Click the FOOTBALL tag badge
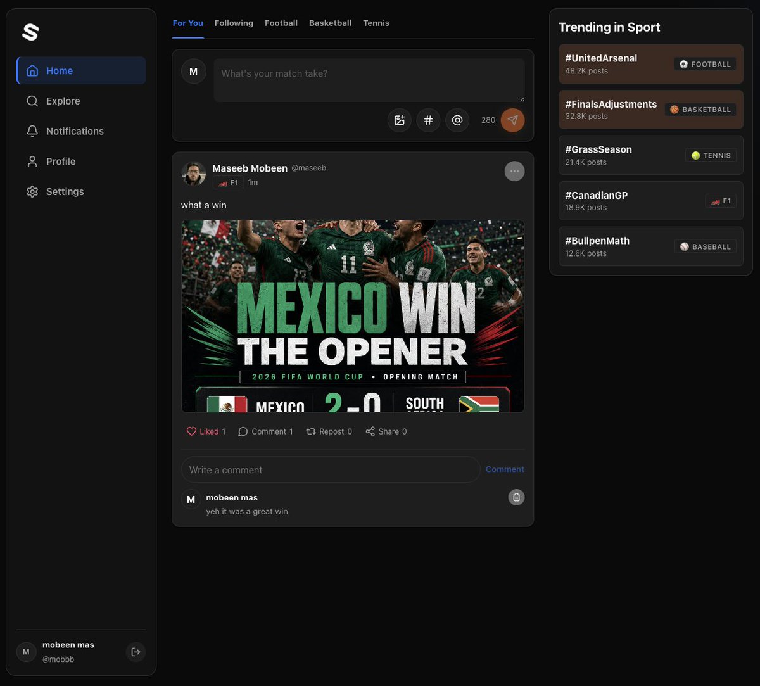760x686 pixels. [x=705, y=64]
